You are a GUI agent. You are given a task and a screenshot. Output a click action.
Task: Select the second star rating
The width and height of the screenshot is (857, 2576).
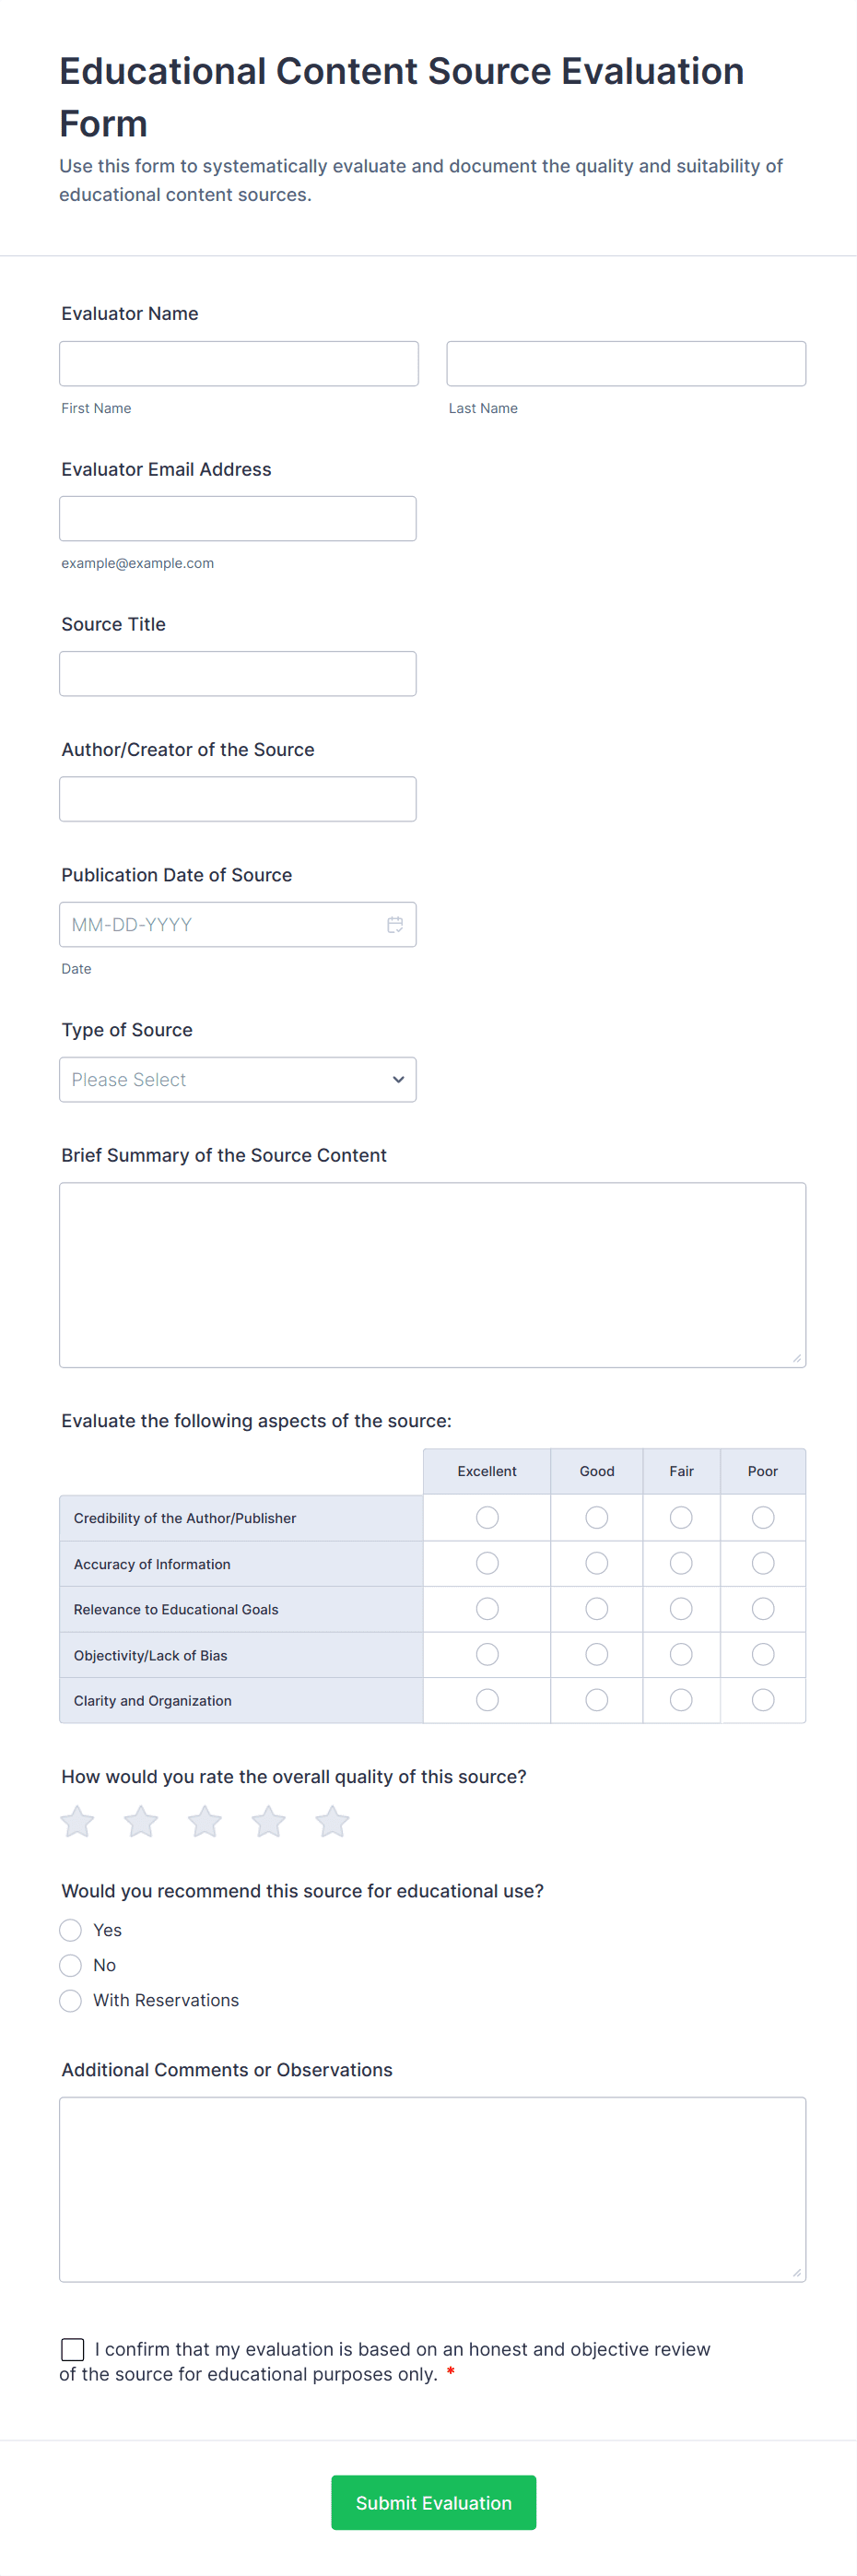click(x=141, y=1821)
